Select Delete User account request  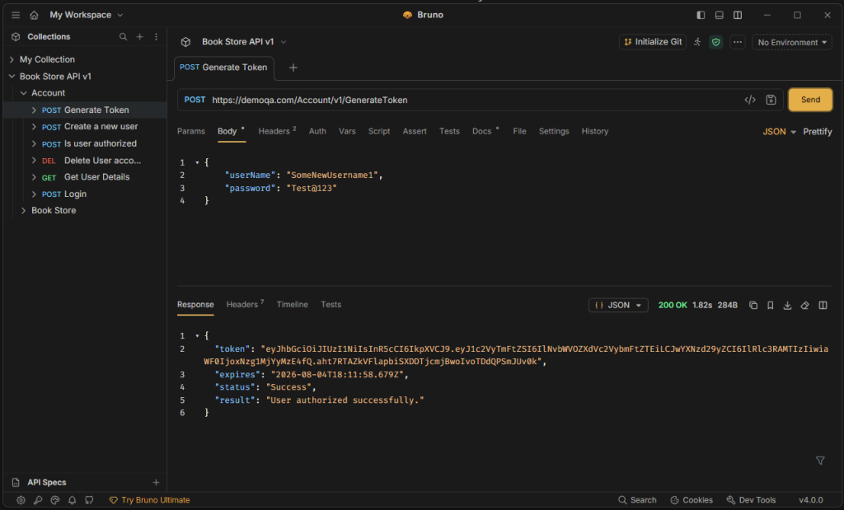(85, 161)
